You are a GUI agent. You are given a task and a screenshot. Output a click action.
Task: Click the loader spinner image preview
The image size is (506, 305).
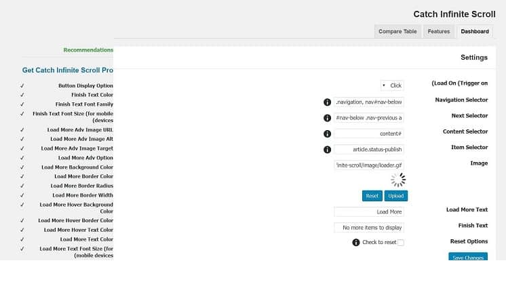(x=398, y=180)
